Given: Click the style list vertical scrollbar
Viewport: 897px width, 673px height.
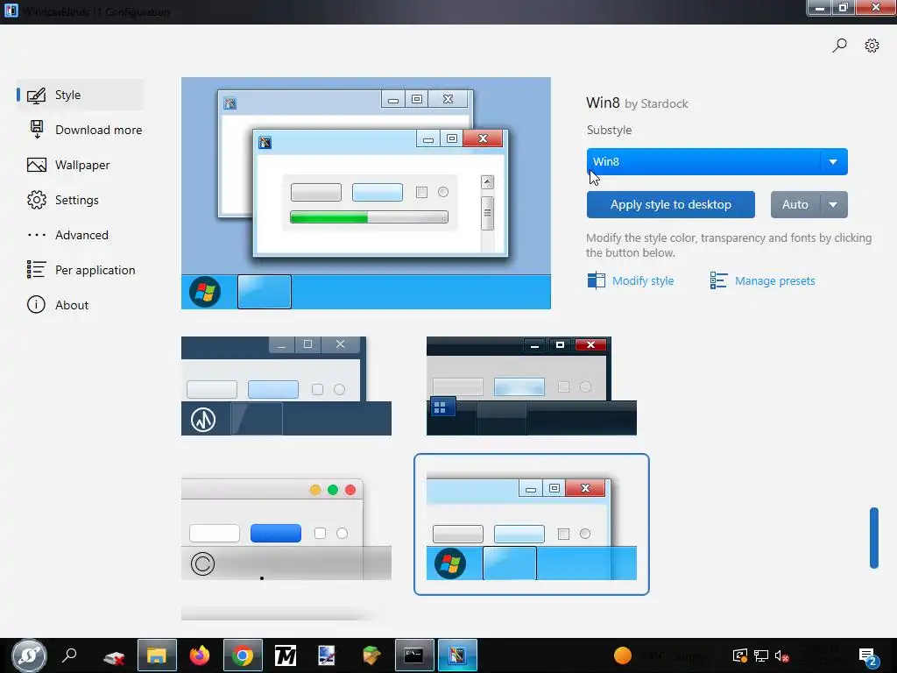Looking at the screenshot, I should point(873,537).
